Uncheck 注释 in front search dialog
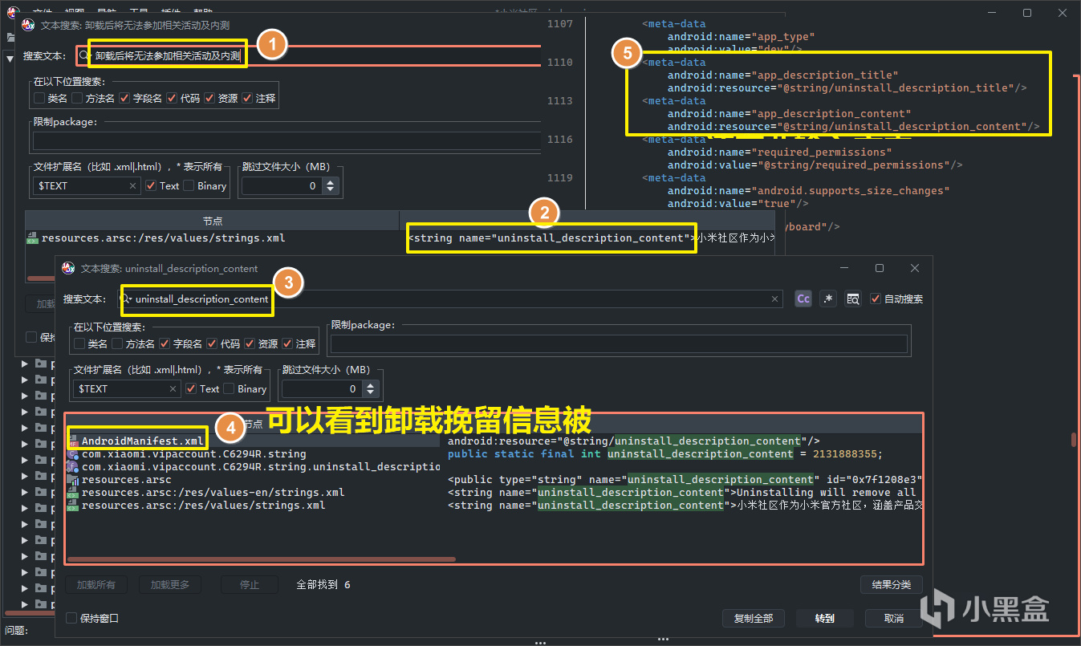The height and width of the screenshot is (646, 1081). (x=287, y=343)
